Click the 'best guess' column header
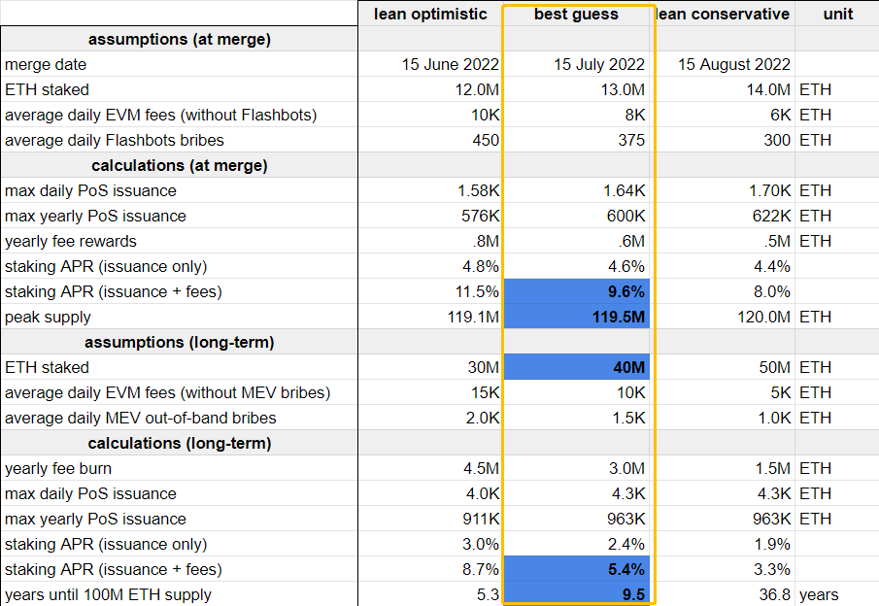The width and height of the screenshot is (879, 606). (576, 14)
